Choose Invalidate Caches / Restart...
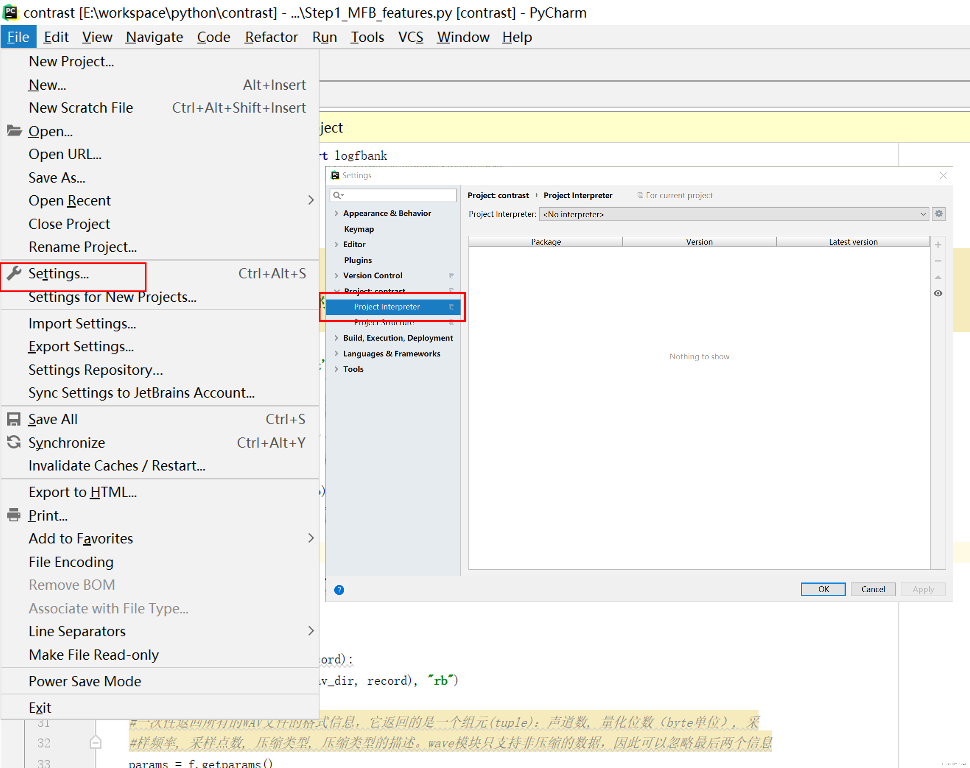Viewport: 970px width, 768px height. coord(160,466)
